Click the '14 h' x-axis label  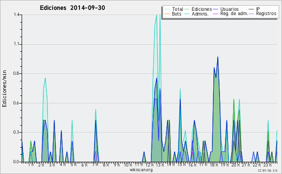[x=171, y=165]
